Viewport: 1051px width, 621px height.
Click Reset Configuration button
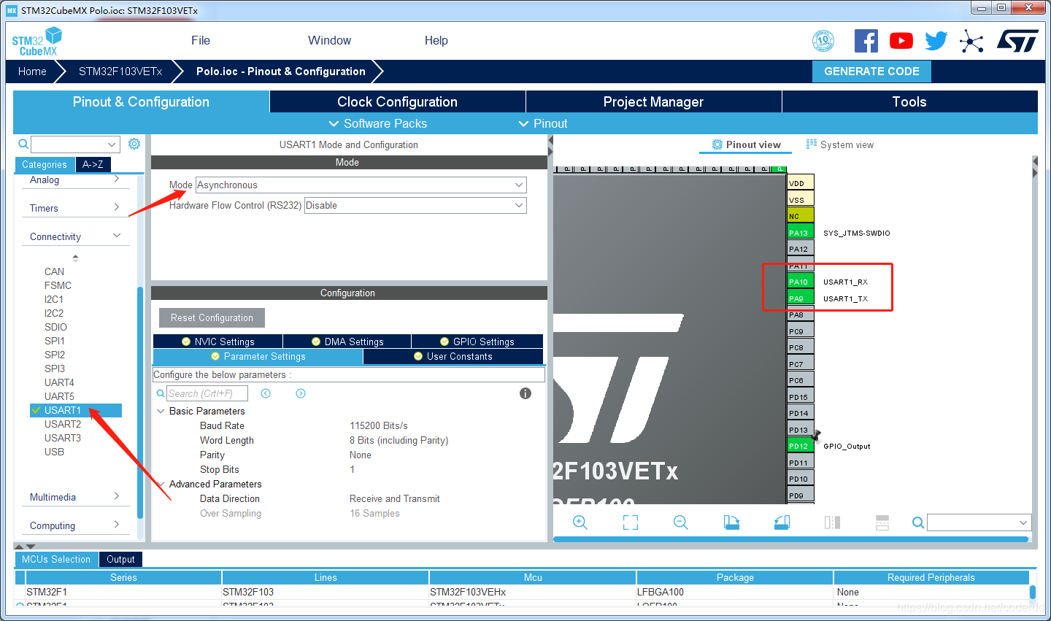(212, 318)
